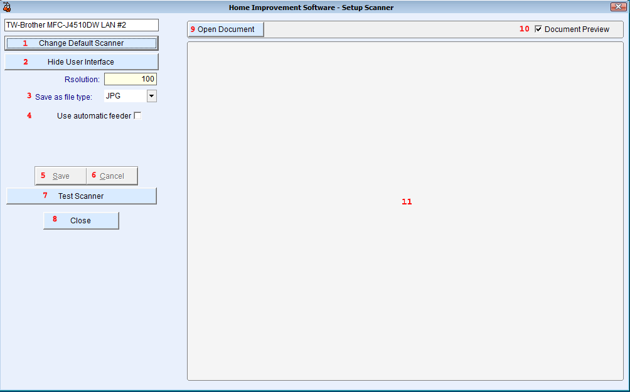Click the scanner name field TW-Brother MFC-J4510DW
Image resolution: width=630 pixels, height=392 pixels.
click(x=81, y=25)
